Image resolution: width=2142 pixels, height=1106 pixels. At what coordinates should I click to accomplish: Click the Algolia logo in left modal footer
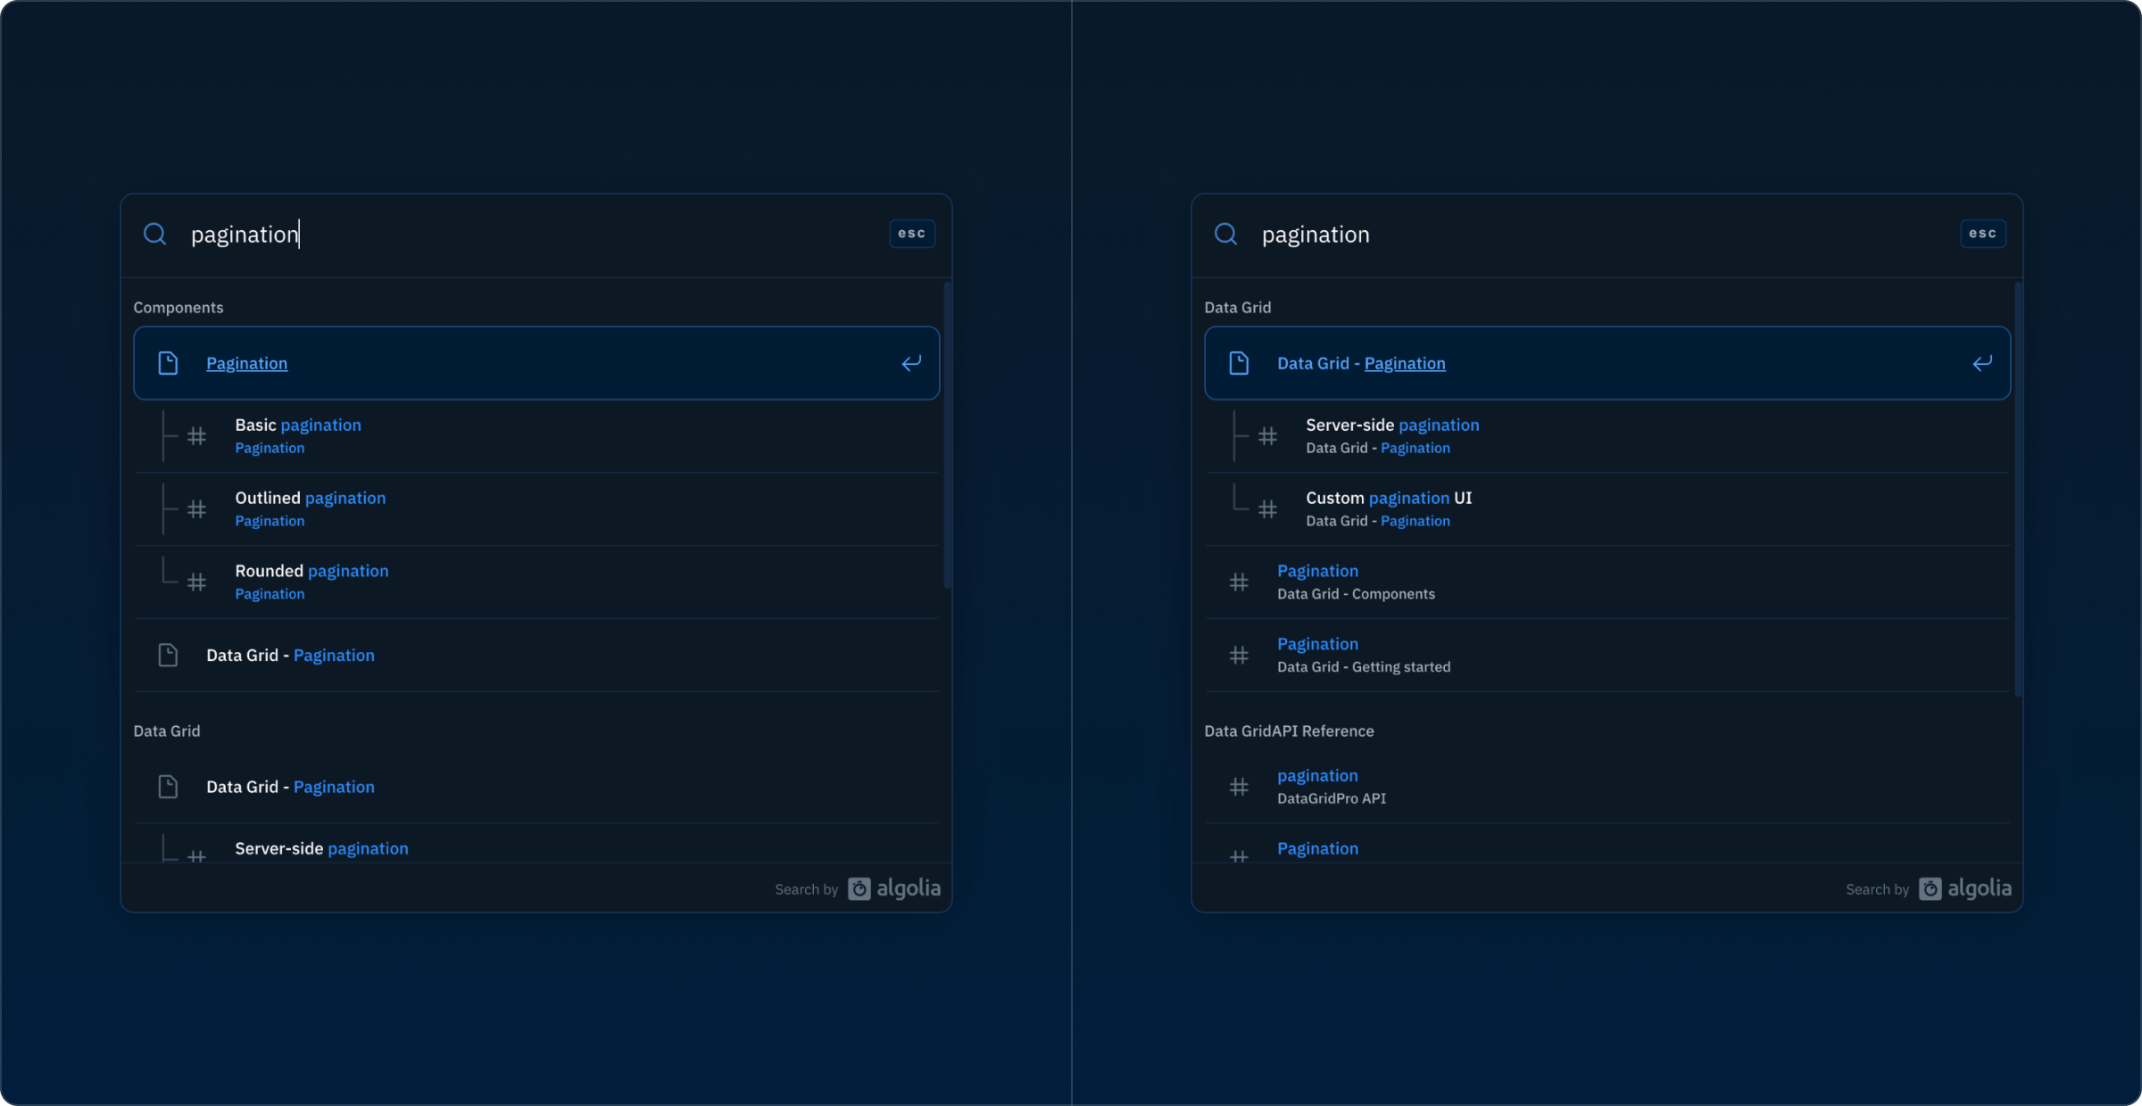(894, 887)
